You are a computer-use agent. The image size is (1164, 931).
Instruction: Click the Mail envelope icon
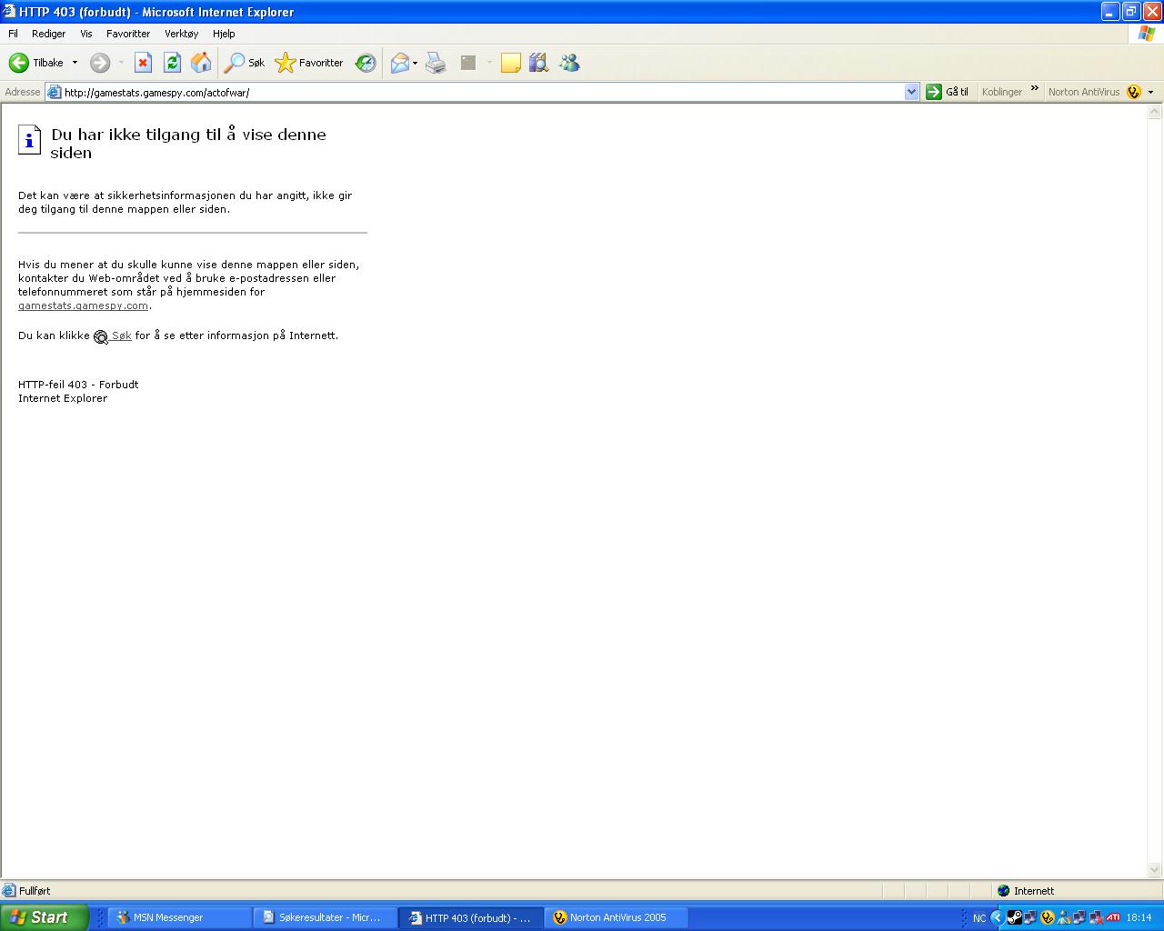(400, 63)
